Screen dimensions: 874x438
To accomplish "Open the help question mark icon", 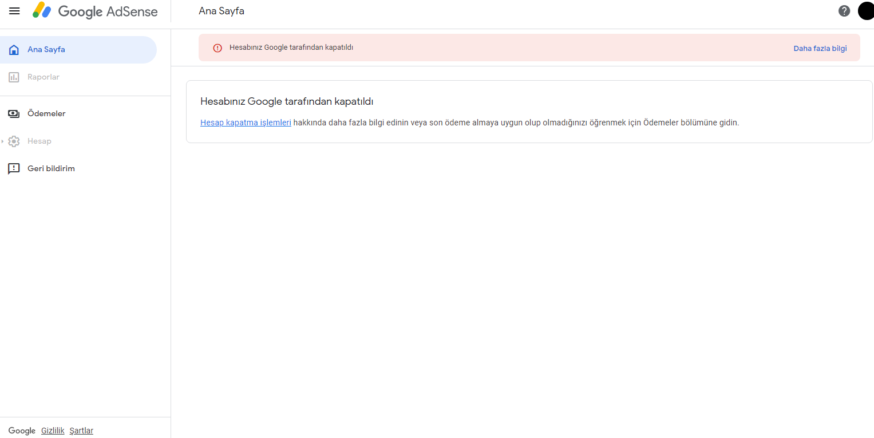I will pyautogui.click(x=844, y=11).
